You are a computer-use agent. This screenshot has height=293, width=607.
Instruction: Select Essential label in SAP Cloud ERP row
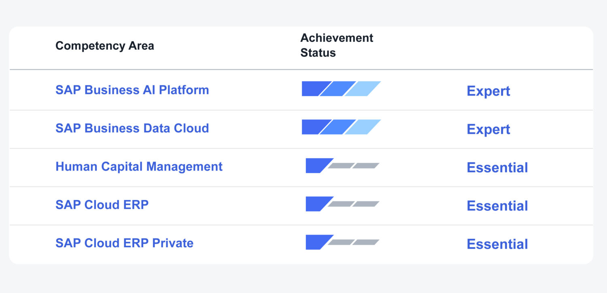coord(497,206)
